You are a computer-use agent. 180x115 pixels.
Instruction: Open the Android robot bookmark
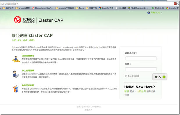[138, 8]
